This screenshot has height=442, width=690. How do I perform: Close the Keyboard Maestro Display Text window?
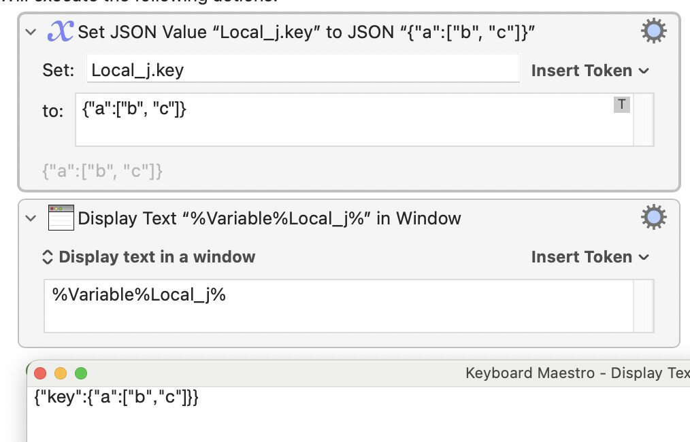[x=40, y=373]
